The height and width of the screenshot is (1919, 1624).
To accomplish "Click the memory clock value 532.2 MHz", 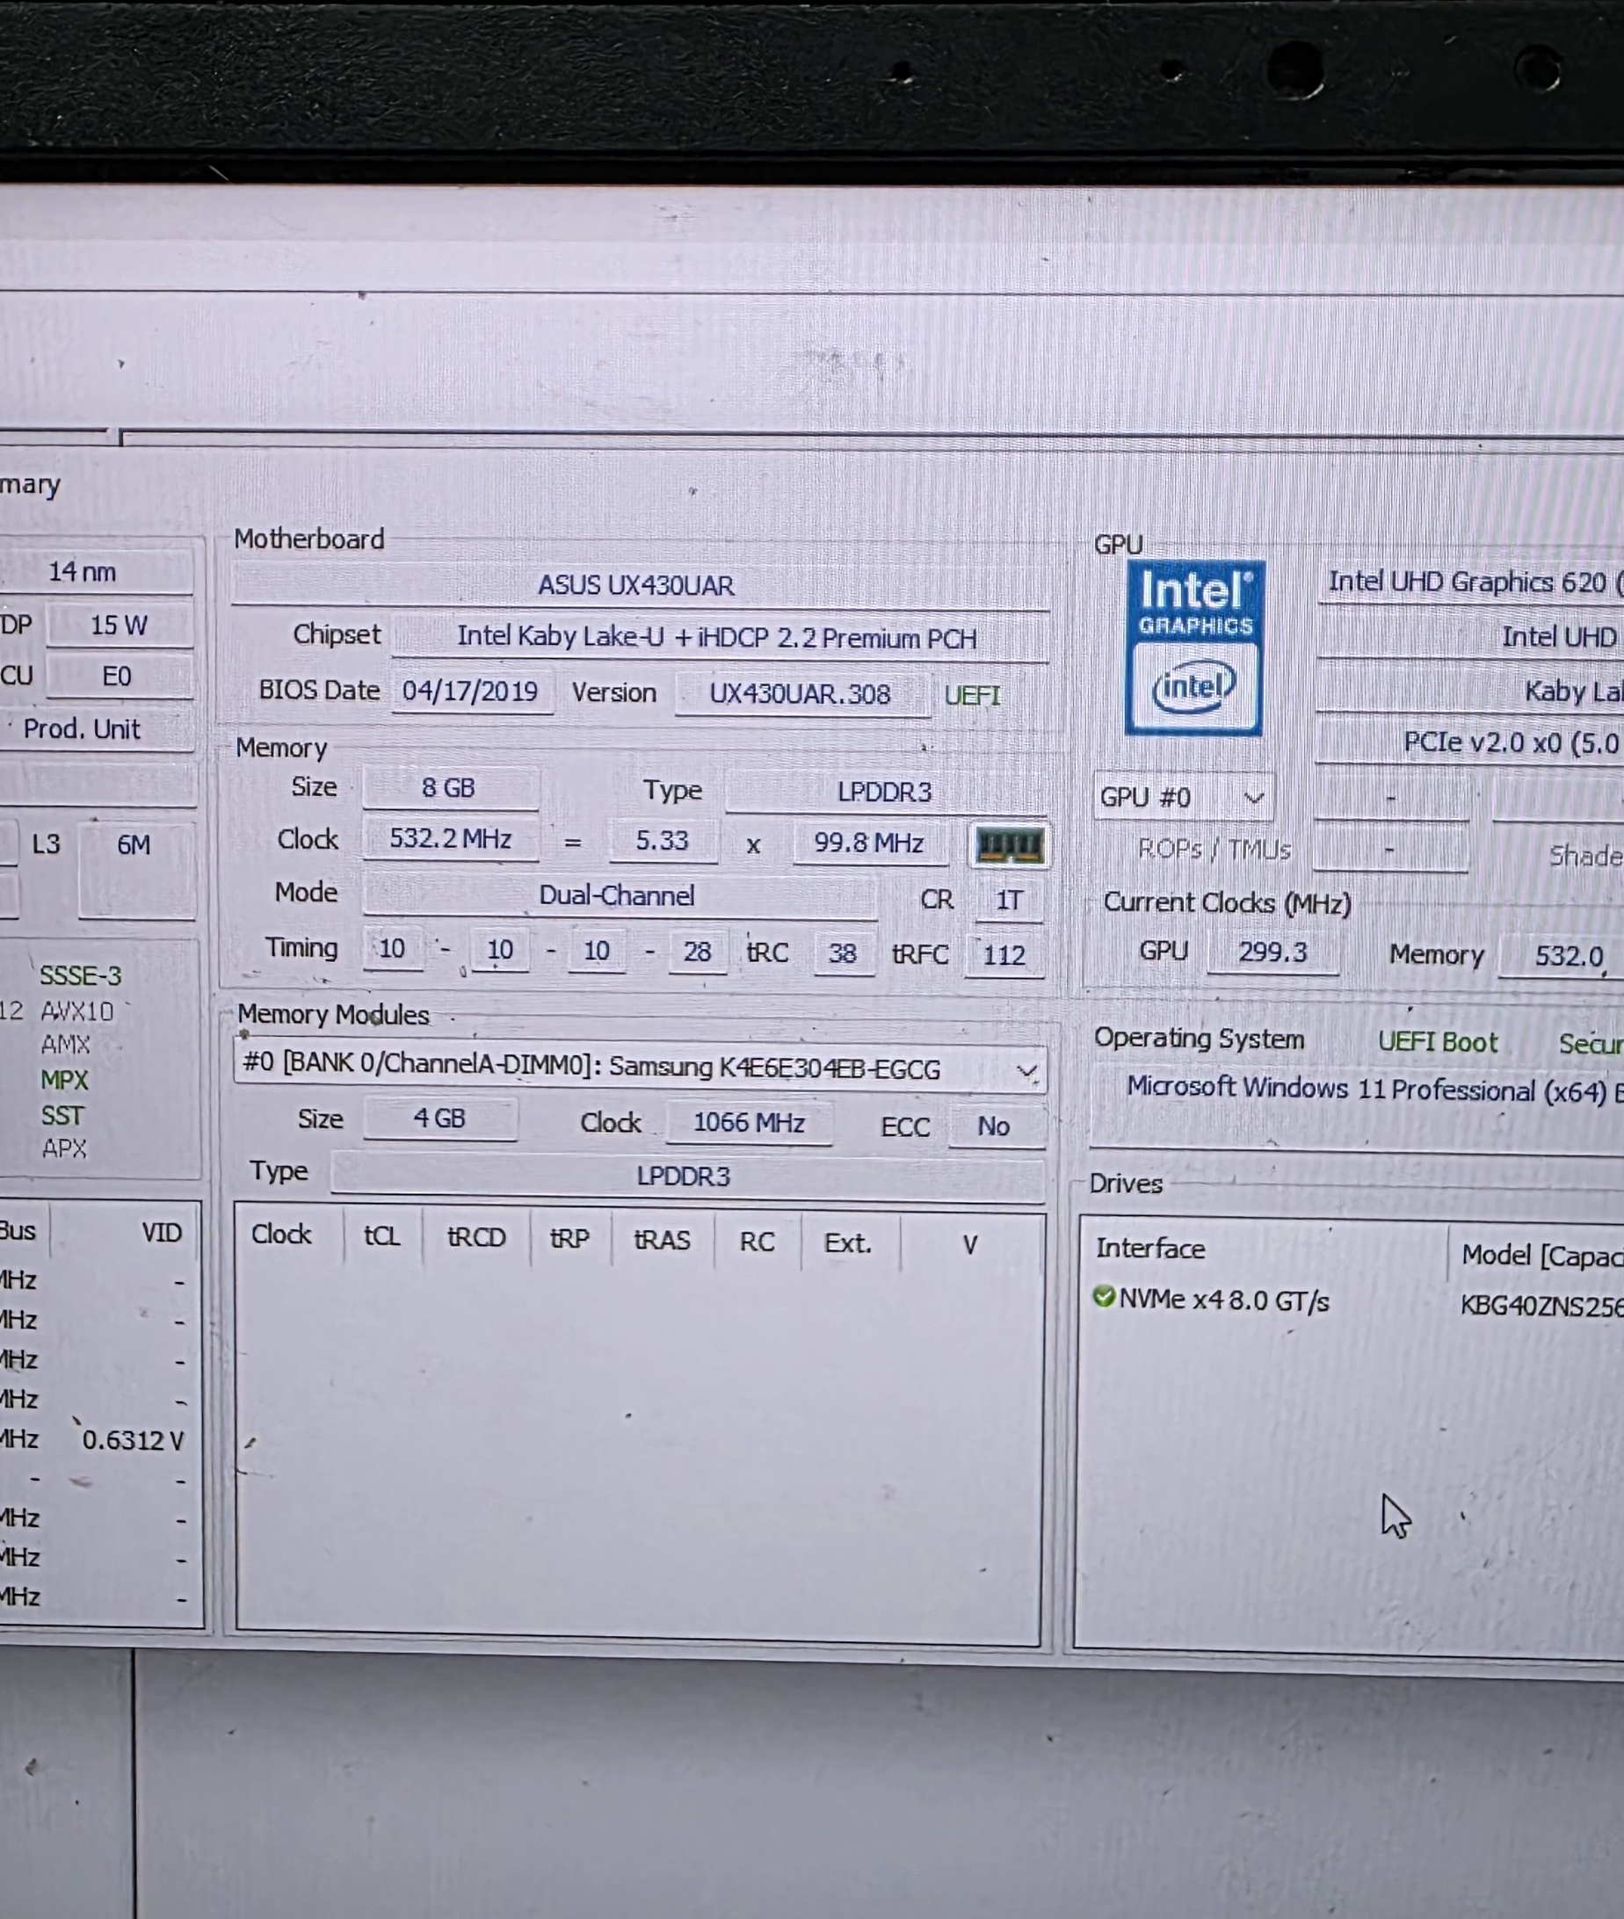I will click(450, 838).
